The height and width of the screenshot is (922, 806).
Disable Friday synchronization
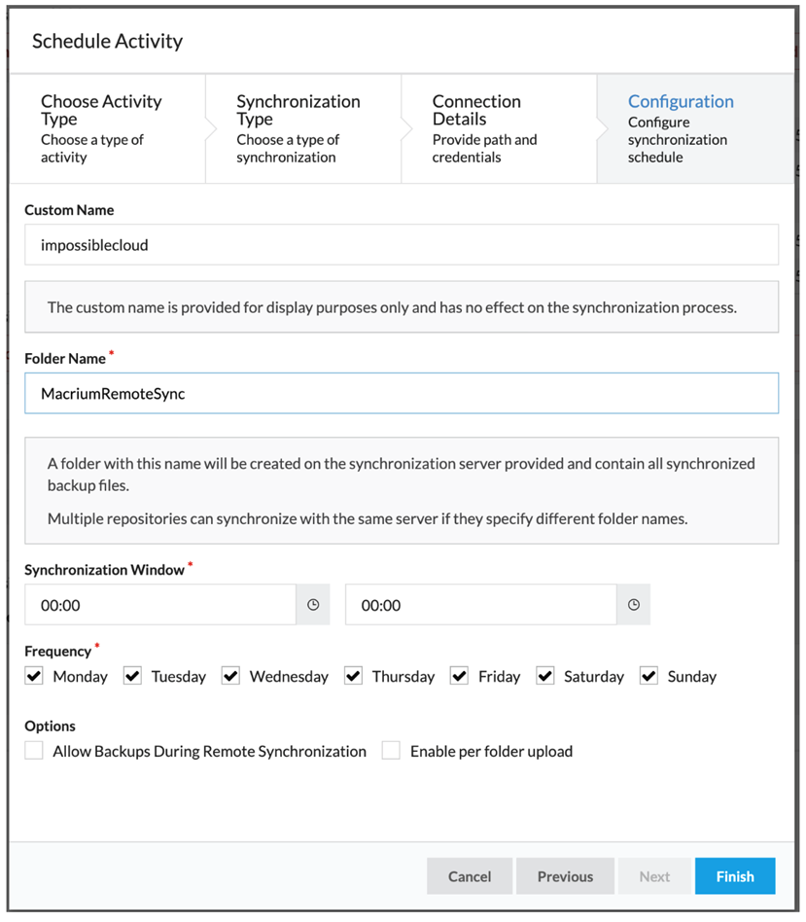pos(459,676)
